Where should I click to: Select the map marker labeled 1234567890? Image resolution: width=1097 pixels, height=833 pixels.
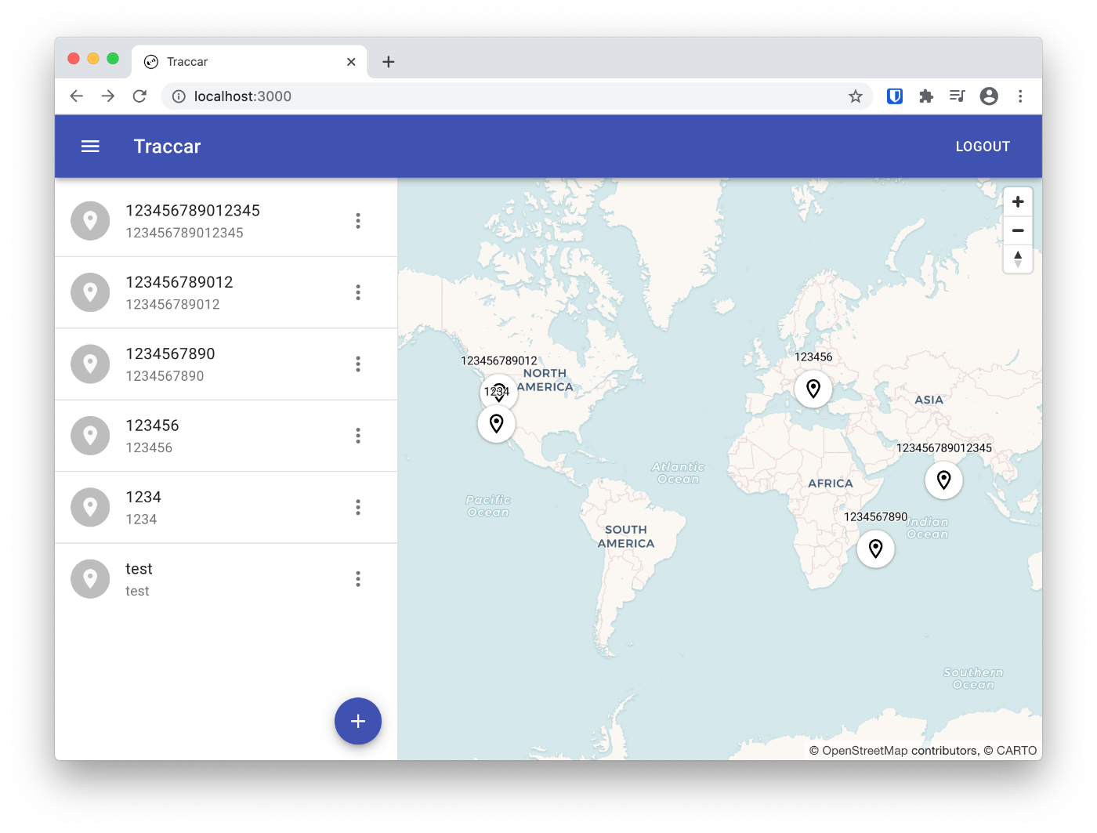(876, 549)
